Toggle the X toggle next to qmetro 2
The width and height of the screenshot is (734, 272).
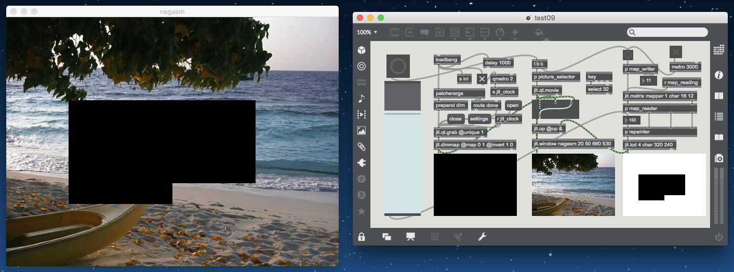coord(482,79)
